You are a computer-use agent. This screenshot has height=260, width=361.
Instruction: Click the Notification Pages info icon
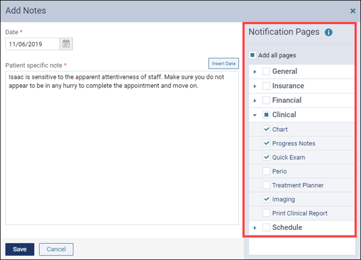coord(328,33)
